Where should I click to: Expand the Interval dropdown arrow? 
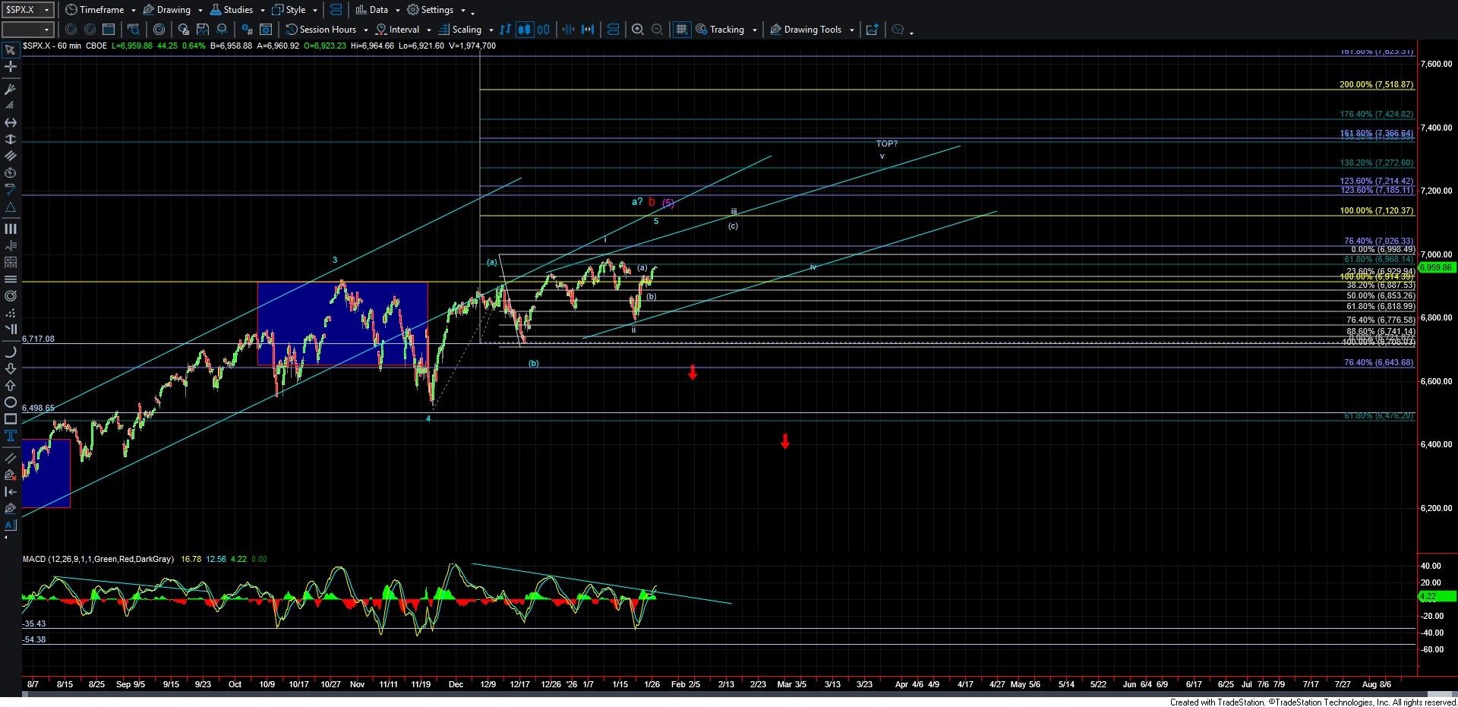429,30
